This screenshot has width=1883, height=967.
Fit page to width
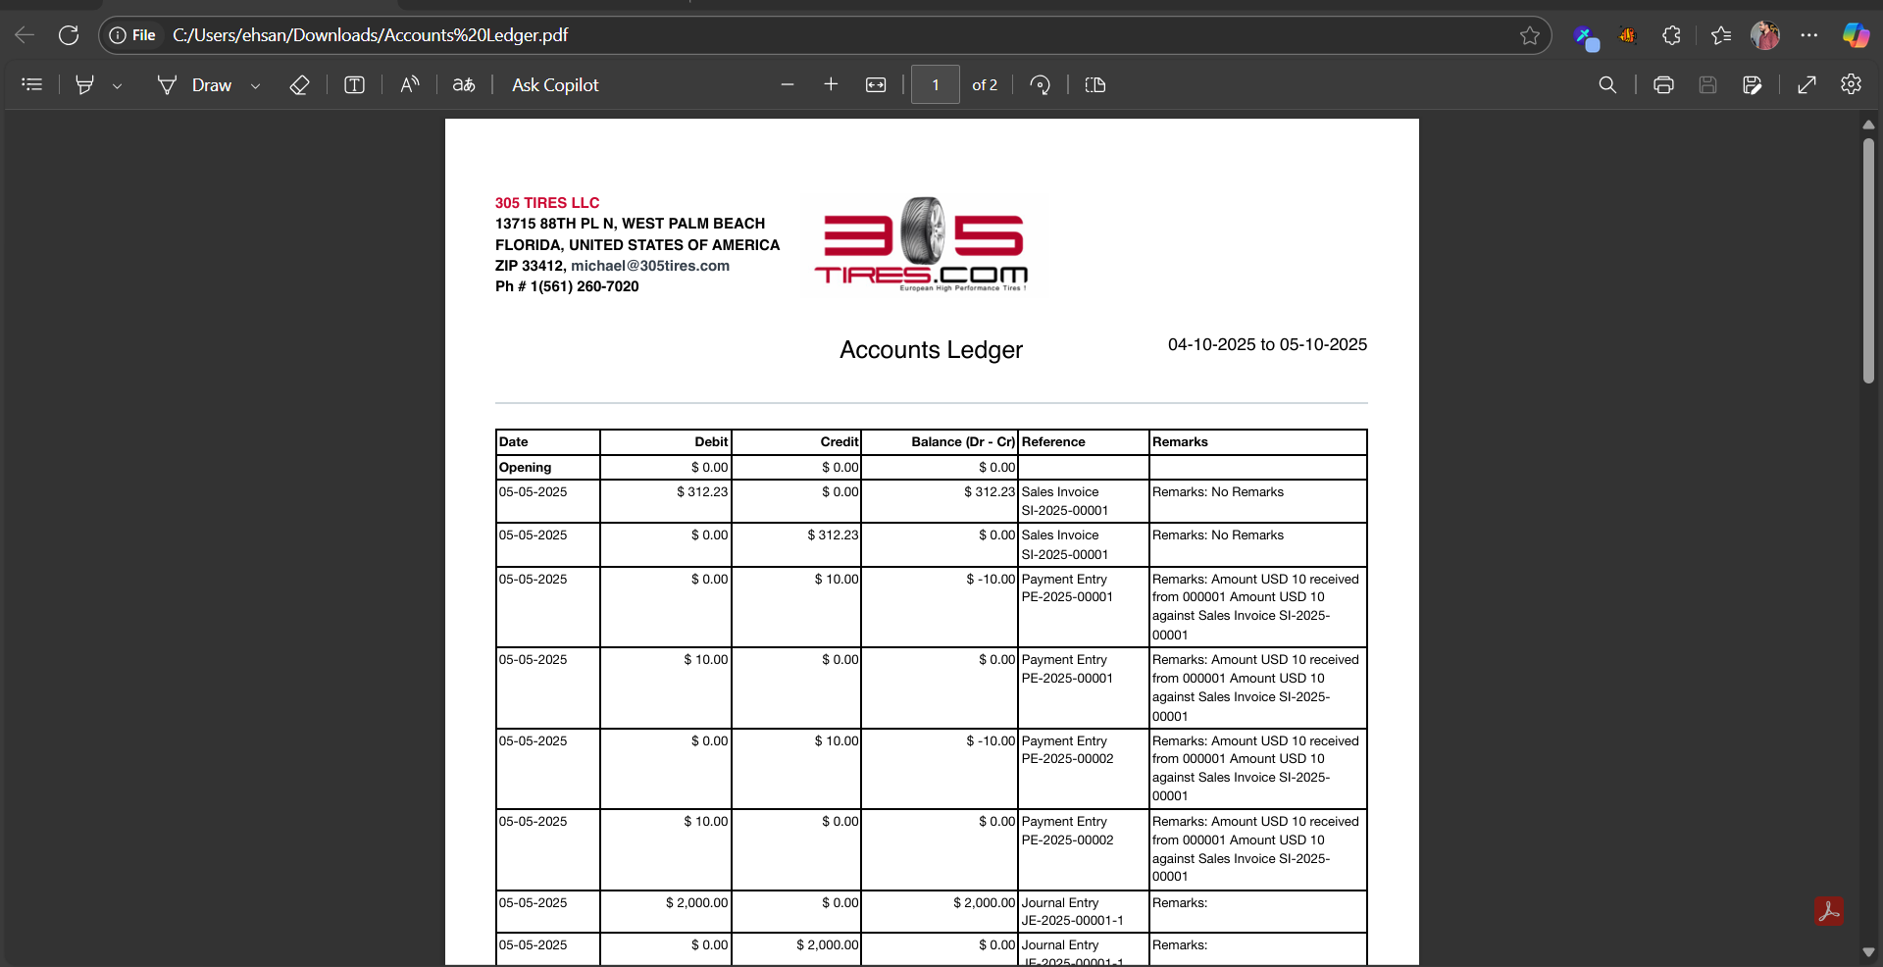click(876, 85)
